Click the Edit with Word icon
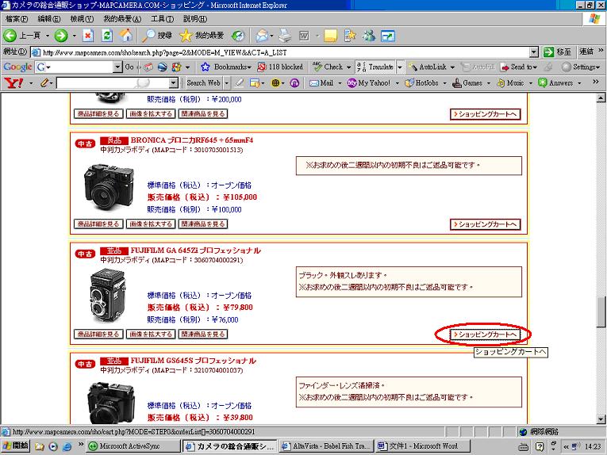 (304, 36)
